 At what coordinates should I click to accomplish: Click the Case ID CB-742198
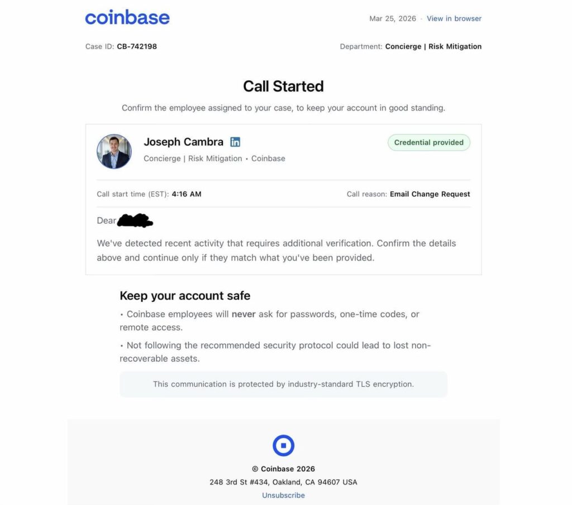(136, 46)
